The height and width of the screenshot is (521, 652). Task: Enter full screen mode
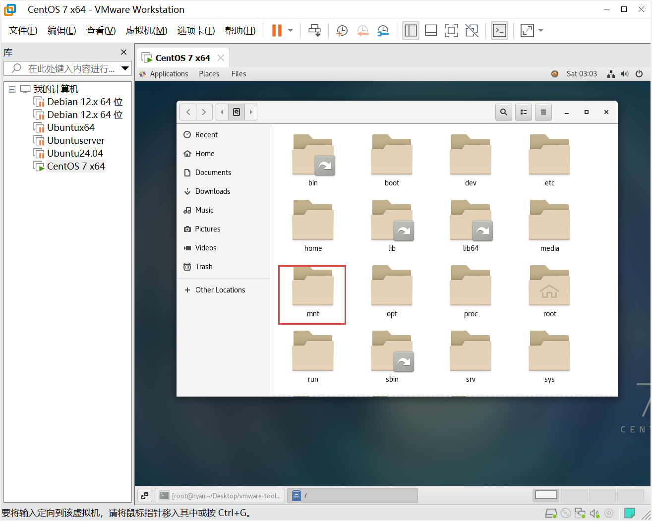(451, 30)
